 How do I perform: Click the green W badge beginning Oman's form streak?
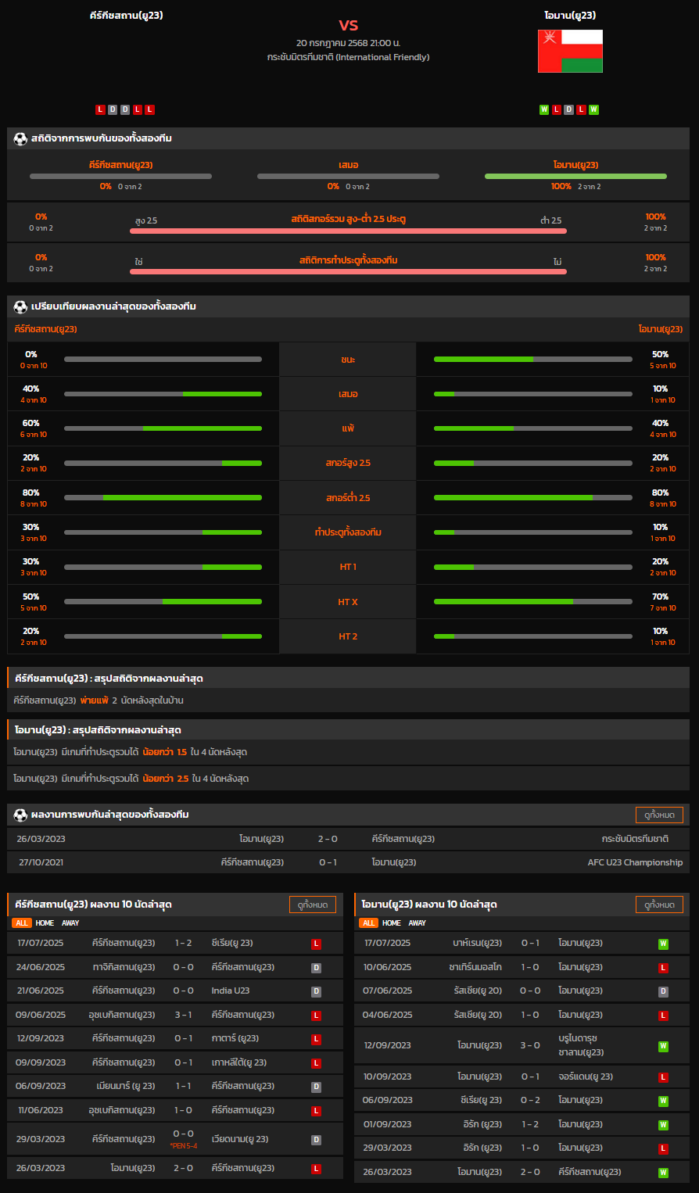click(x=544, y=109)
